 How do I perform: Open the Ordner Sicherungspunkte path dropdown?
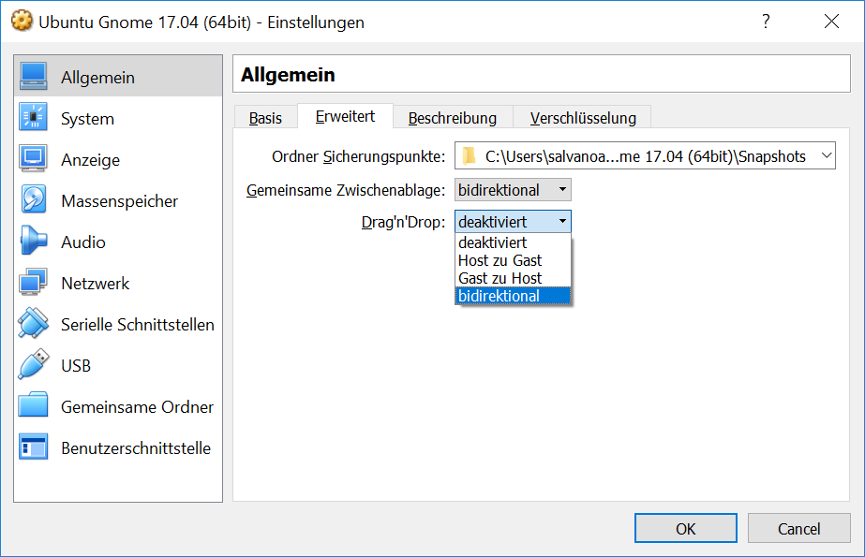645,156
